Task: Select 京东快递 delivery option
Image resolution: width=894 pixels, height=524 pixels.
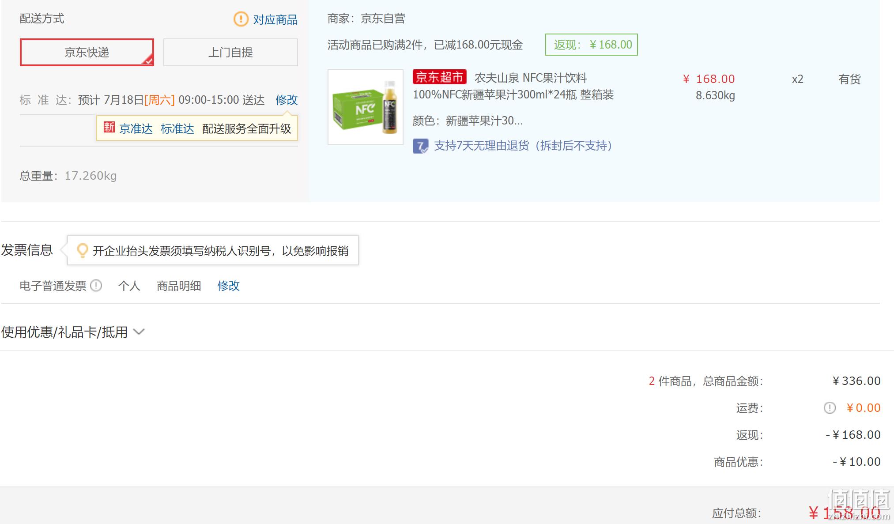Action: 87,52
